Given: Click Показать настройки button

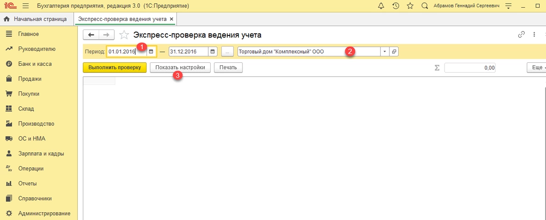Looking at the screenshot, I should point(180,67).
